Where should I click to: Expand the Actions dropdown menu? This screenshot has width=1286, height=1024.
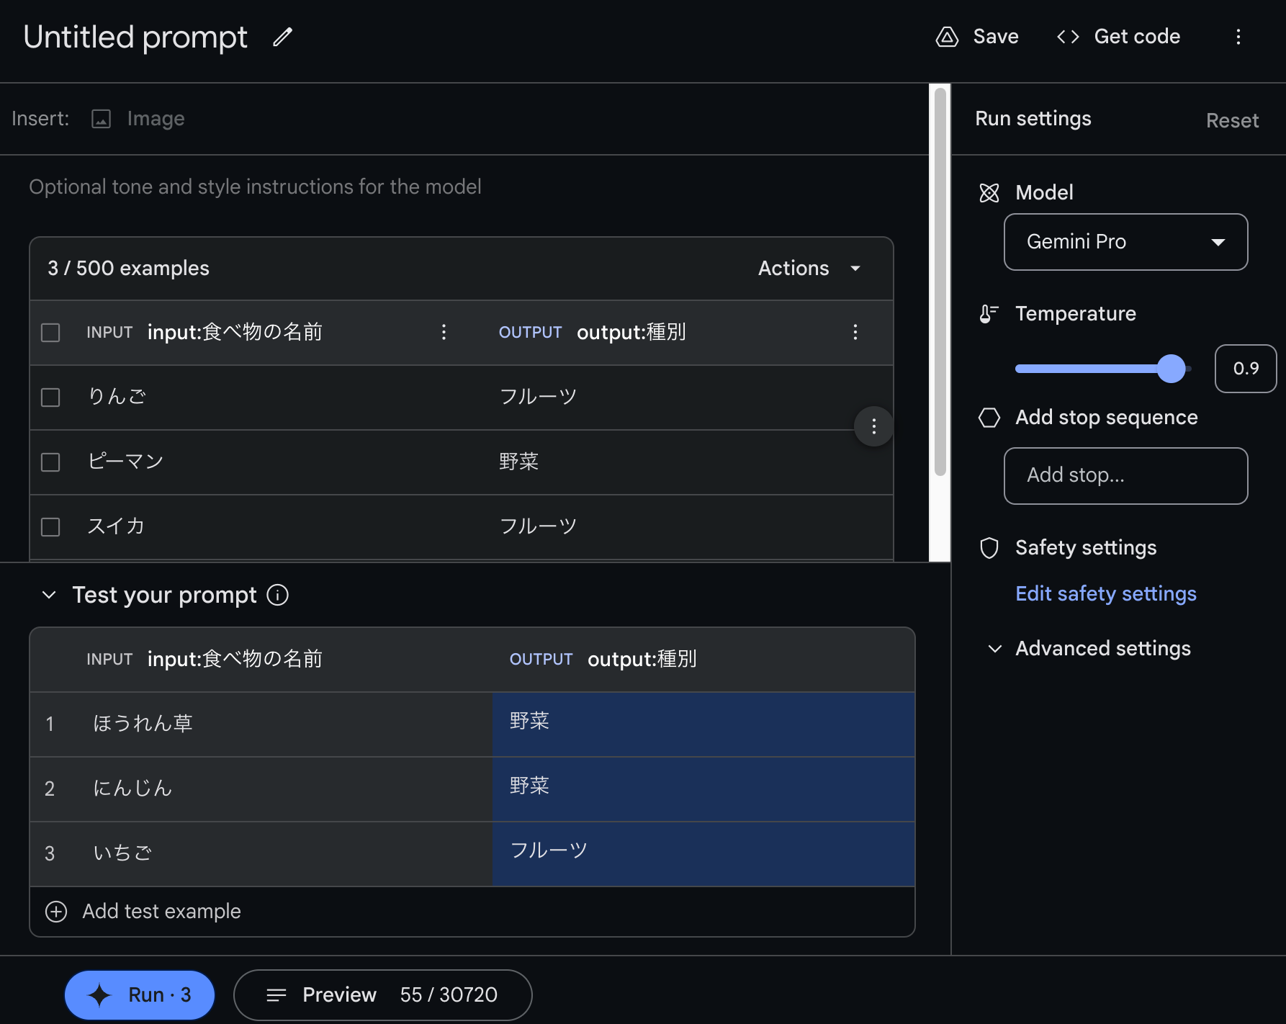coord(809,269)
